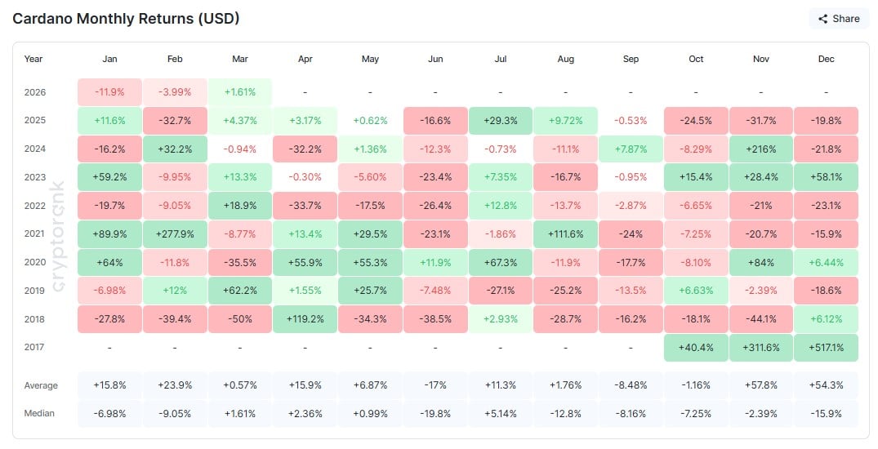Image resolution: width=878 pixels, height=449 pixels.
Task: Click the Average row label
Action: pyautogui.click(x=39, y=385)
